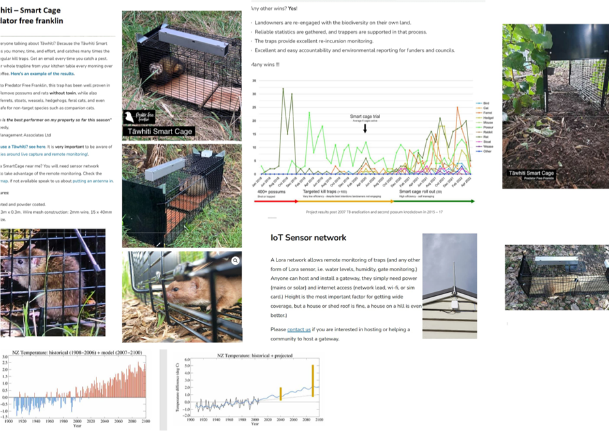This screenshot has height=431, width=609.
Task: Open the NZ Temperature historical + projected chart
Action: [x=246, y=391]
